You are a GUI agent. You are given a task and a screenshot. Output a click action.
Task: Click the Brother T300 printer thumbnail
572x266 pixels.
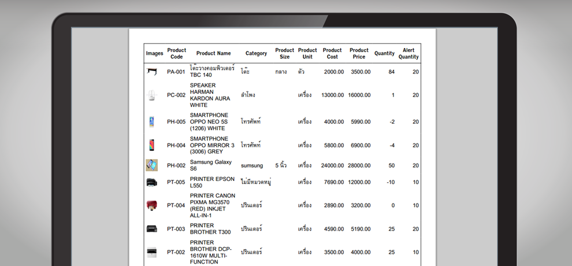click(x=152, y=229)
